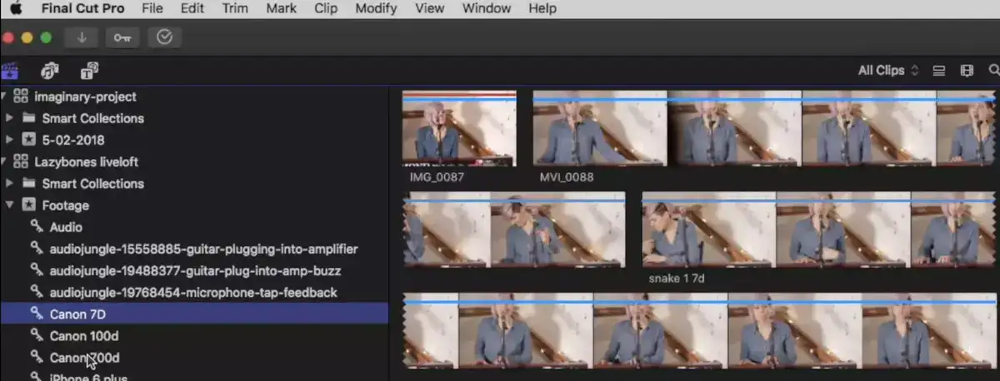Open the Apple menu
Image resolution: width=1000 pixels, height=381 pixels.
pyautogui.click(x=16, y=9)
